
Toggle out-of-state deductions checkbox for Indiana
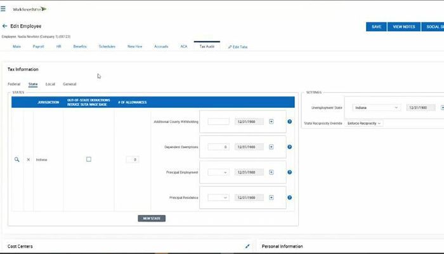point(89,159)
